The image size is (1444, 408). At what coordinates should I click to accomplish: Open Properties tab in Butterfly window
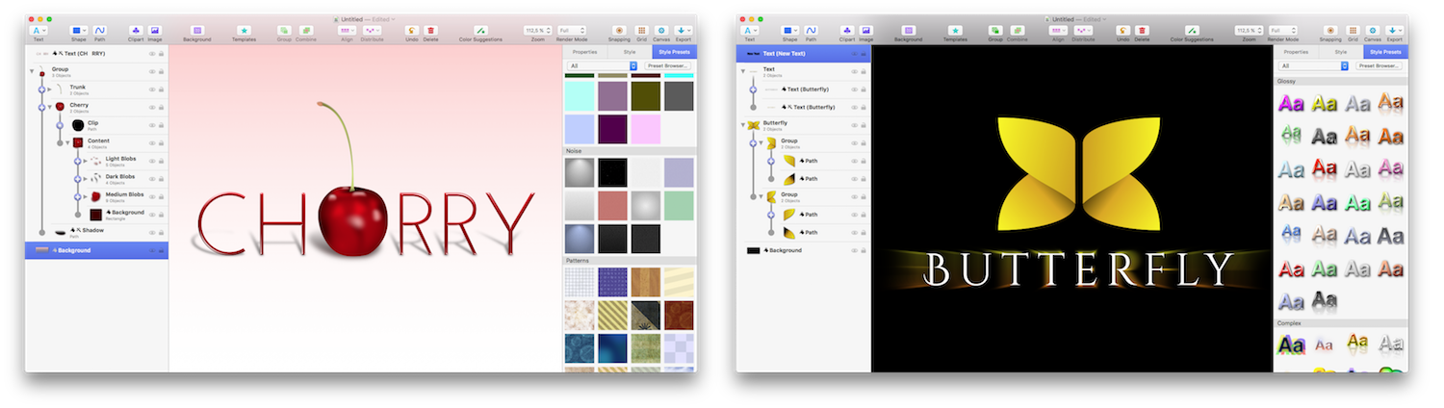click(x=1296, y=51)
